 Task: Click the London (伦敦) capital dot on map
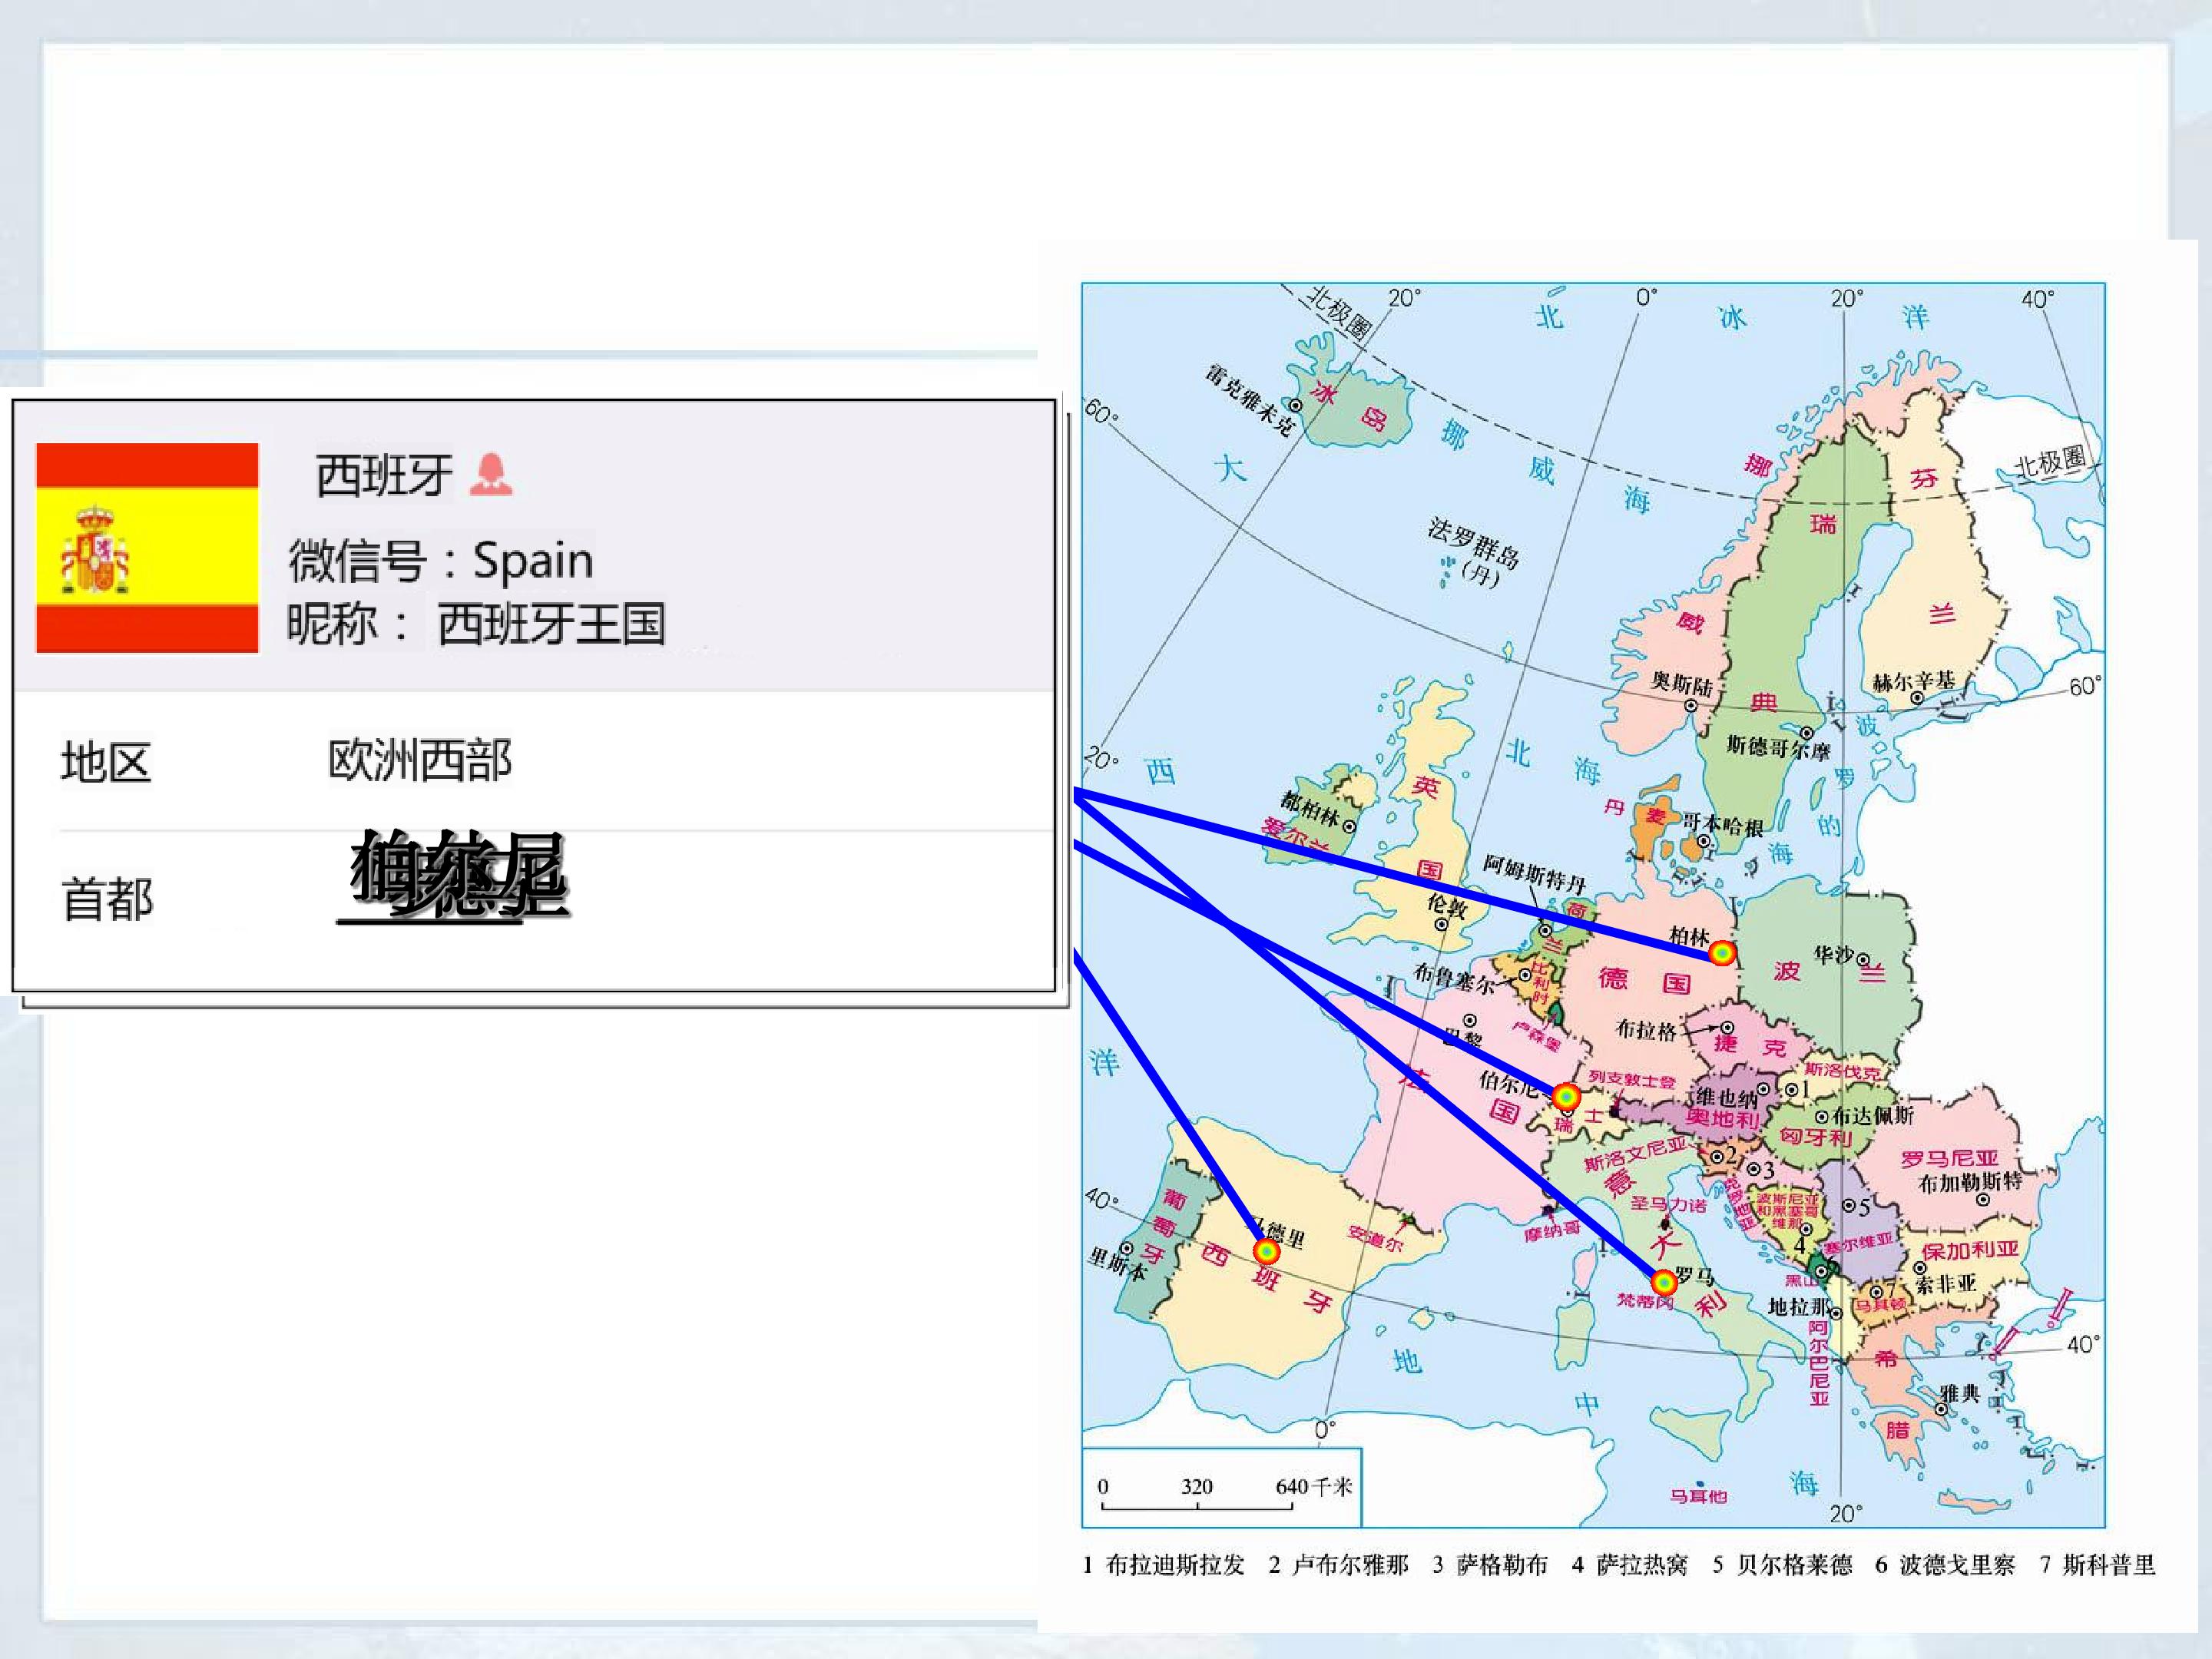(1441, 925)
